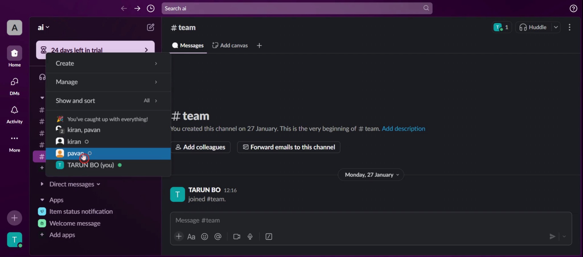Open the help icon in top right
The height and width of the screenshot is (257, 583).
click(x=573, y=8)
